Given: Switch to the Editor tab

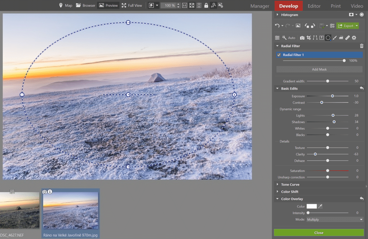Looking at the screenshot, I should 314,6.
